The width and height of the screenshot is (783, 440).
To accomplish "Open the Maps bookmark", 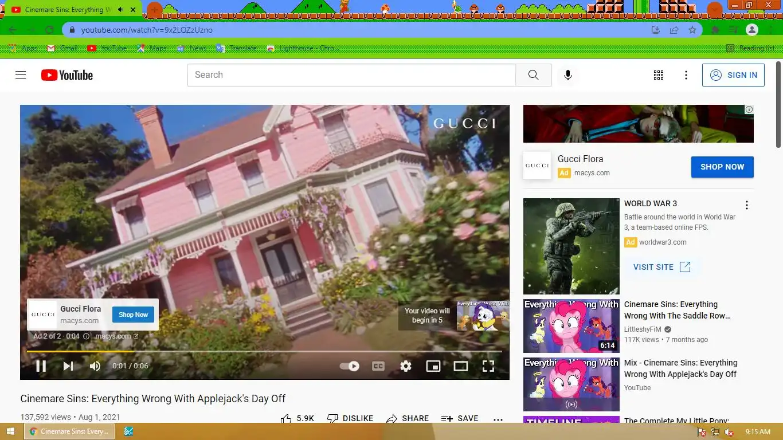I will coord(152,48).
